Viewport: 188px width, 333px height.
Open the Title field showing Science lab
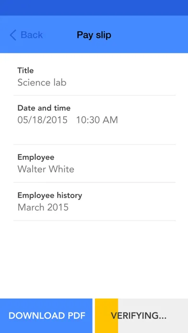(x=94, y=77)
